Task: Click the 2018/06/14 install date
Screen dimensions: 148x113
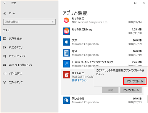Action: point(135,22)
